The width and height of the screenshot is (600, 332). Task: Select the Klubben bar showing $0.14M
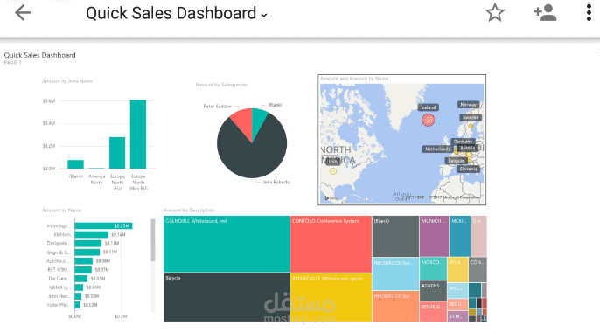point(92,234)
